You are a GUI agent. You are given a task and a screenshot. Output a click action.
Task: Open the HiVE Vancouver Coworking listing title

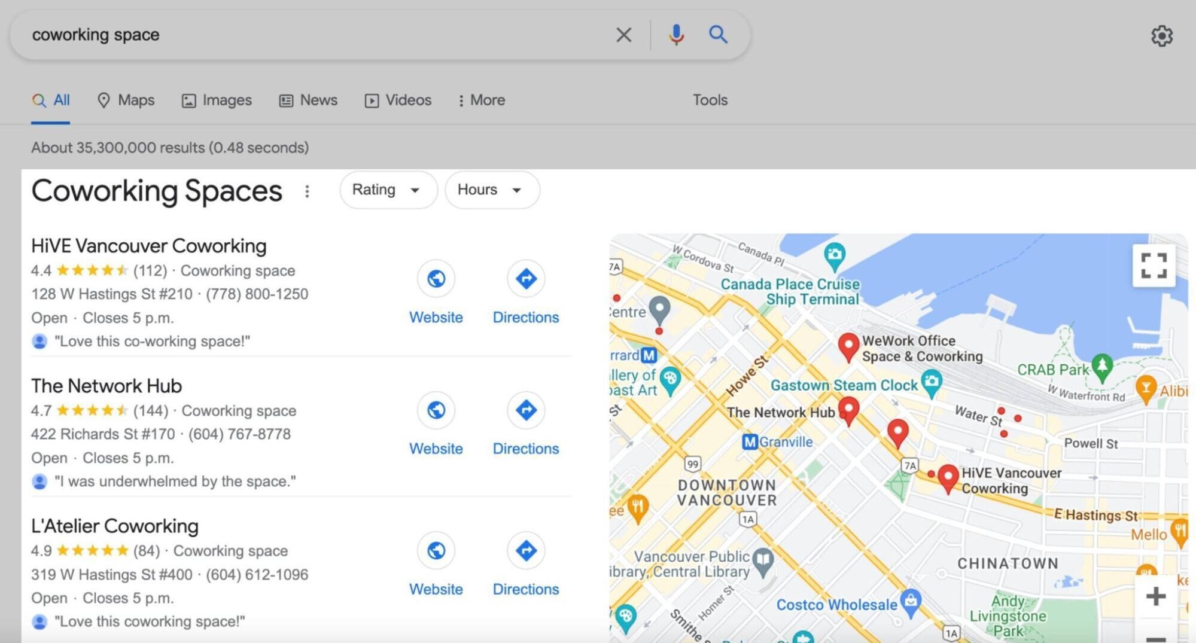(x=149, y=246)
